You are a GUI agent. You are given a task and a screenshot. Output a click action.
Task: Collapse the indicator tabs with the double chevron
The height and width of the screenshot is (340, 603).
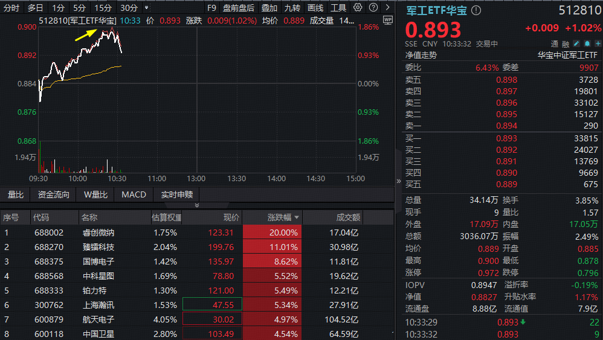click(x=197, y=205)
